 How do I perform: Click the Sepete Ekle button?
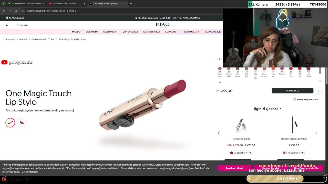[x=292, y=91]
